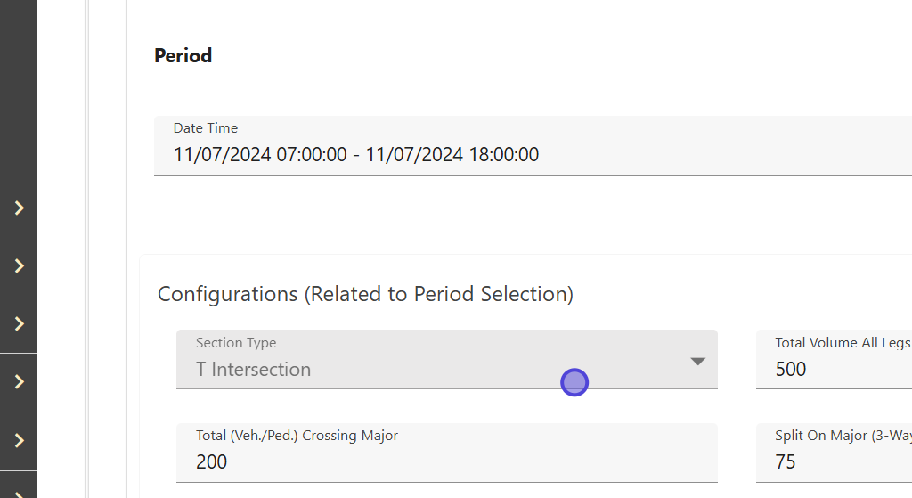Expand the third sidebar chevron arrow
The width and height of the screenshot is (912, 498).
pos(19,324)
